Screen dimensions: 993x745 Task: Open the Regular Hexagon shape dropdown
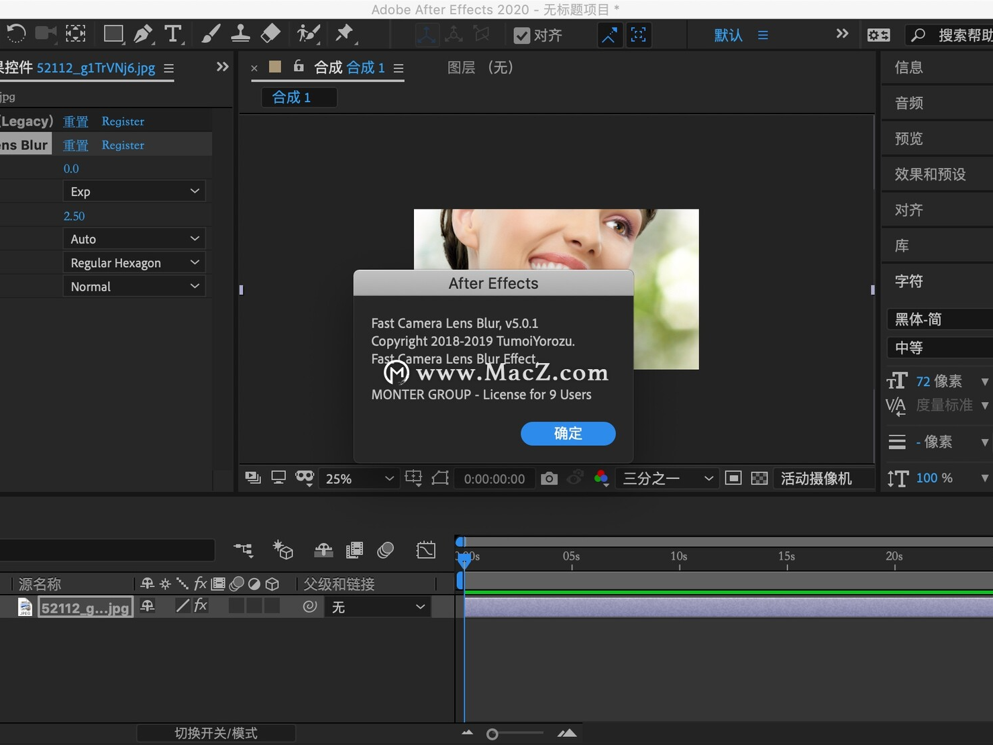[134, 262]
